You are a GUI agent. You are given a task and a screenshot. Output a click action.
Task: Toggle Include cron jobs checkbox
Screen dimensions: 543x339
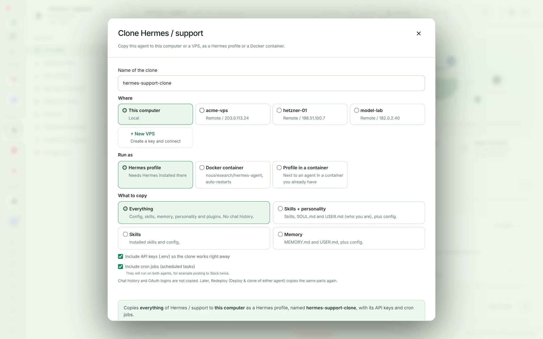[120, 266]
